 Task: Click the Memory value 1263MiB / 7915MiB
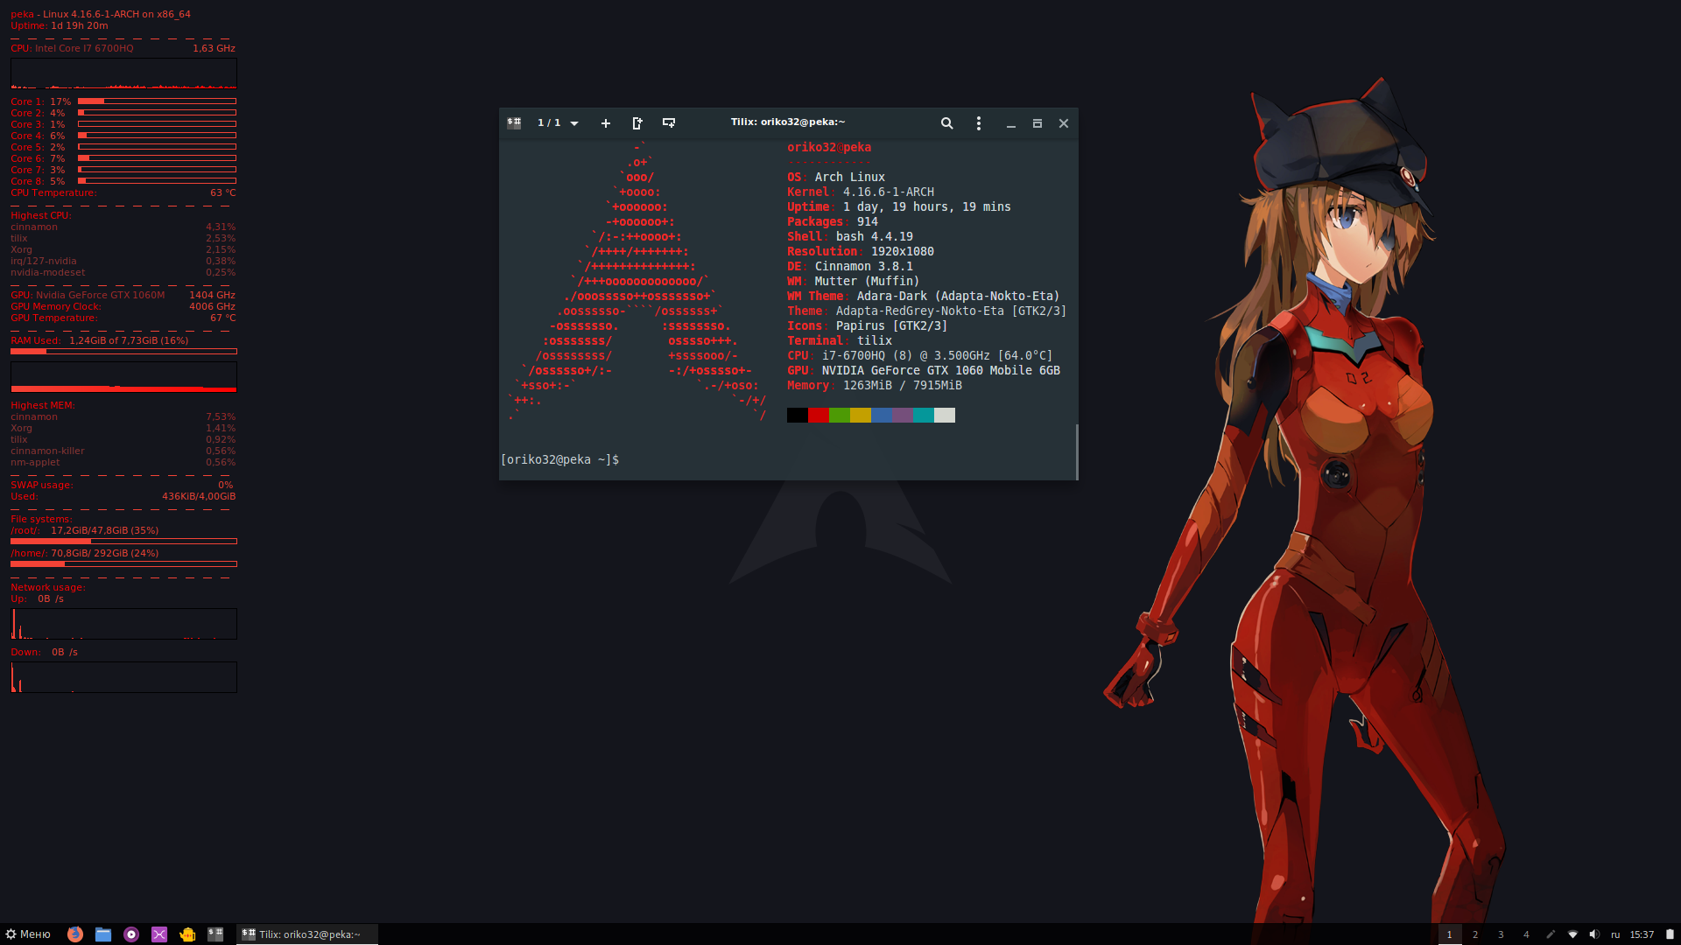tap(903, 385)
